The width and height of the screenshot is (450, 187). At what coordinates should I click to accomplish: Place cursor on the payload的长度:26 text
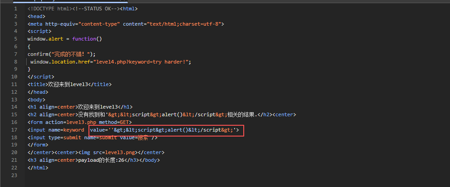click(101, 160)
